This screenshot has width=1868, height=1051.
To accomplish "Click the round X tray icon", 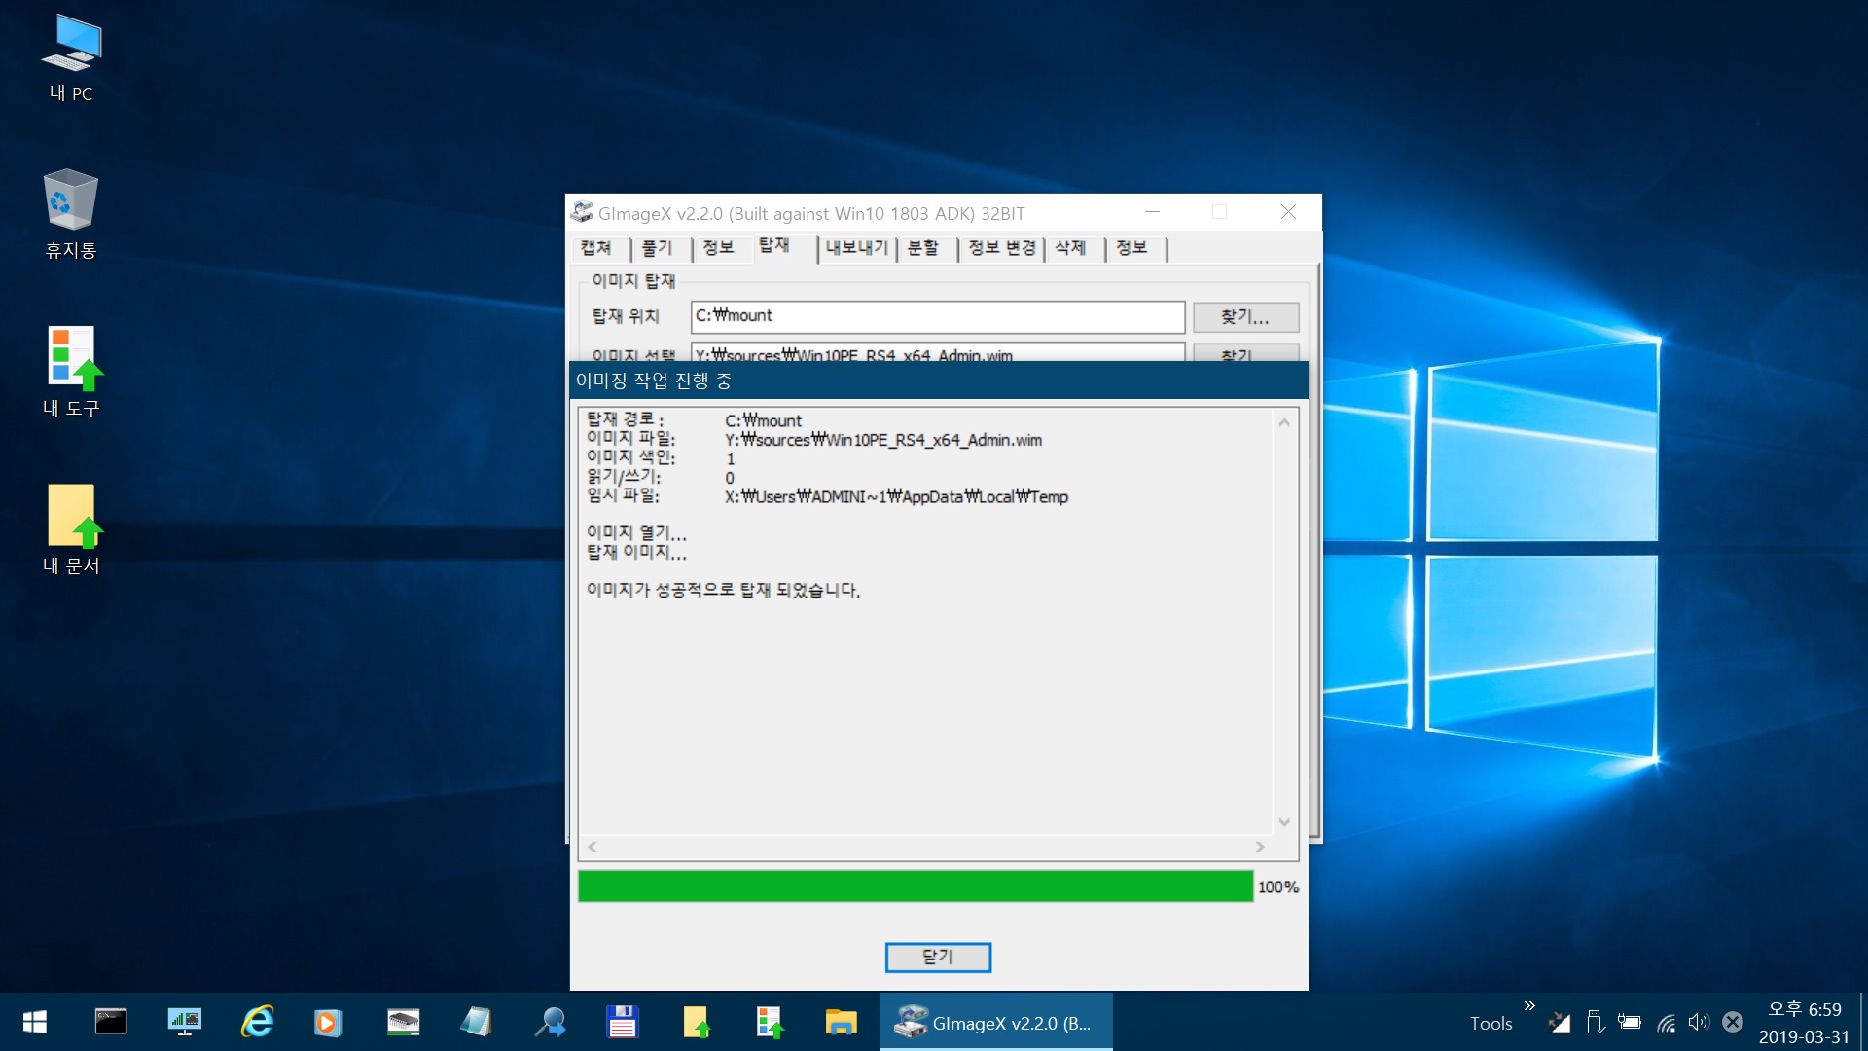I will click(x=1733, y=1022).
